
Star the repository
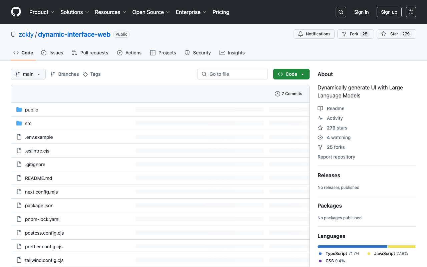coord(396,34)
